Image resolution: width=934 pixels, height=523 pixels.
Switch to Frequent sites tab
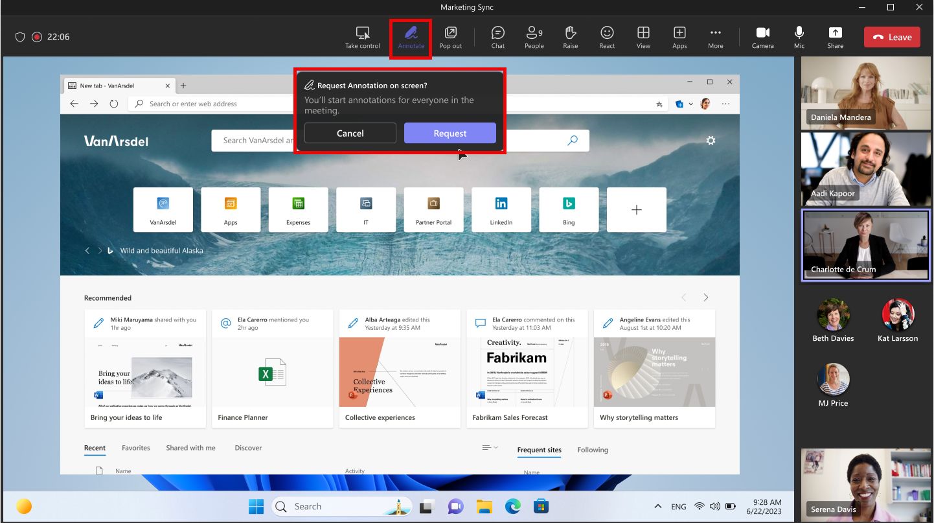pyautogui.click(x=539, y=450)
